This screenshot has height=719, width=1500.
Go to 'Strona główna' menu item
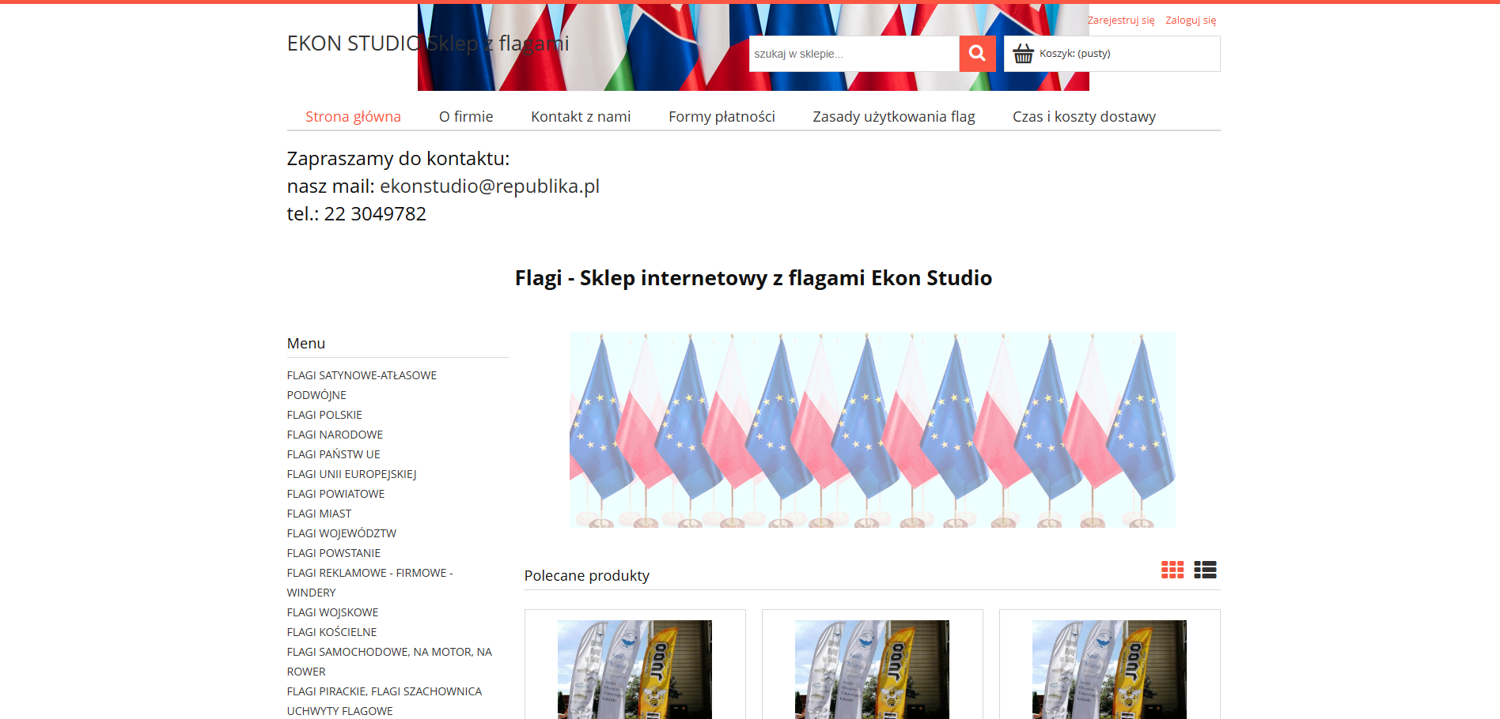pos(353,117)
